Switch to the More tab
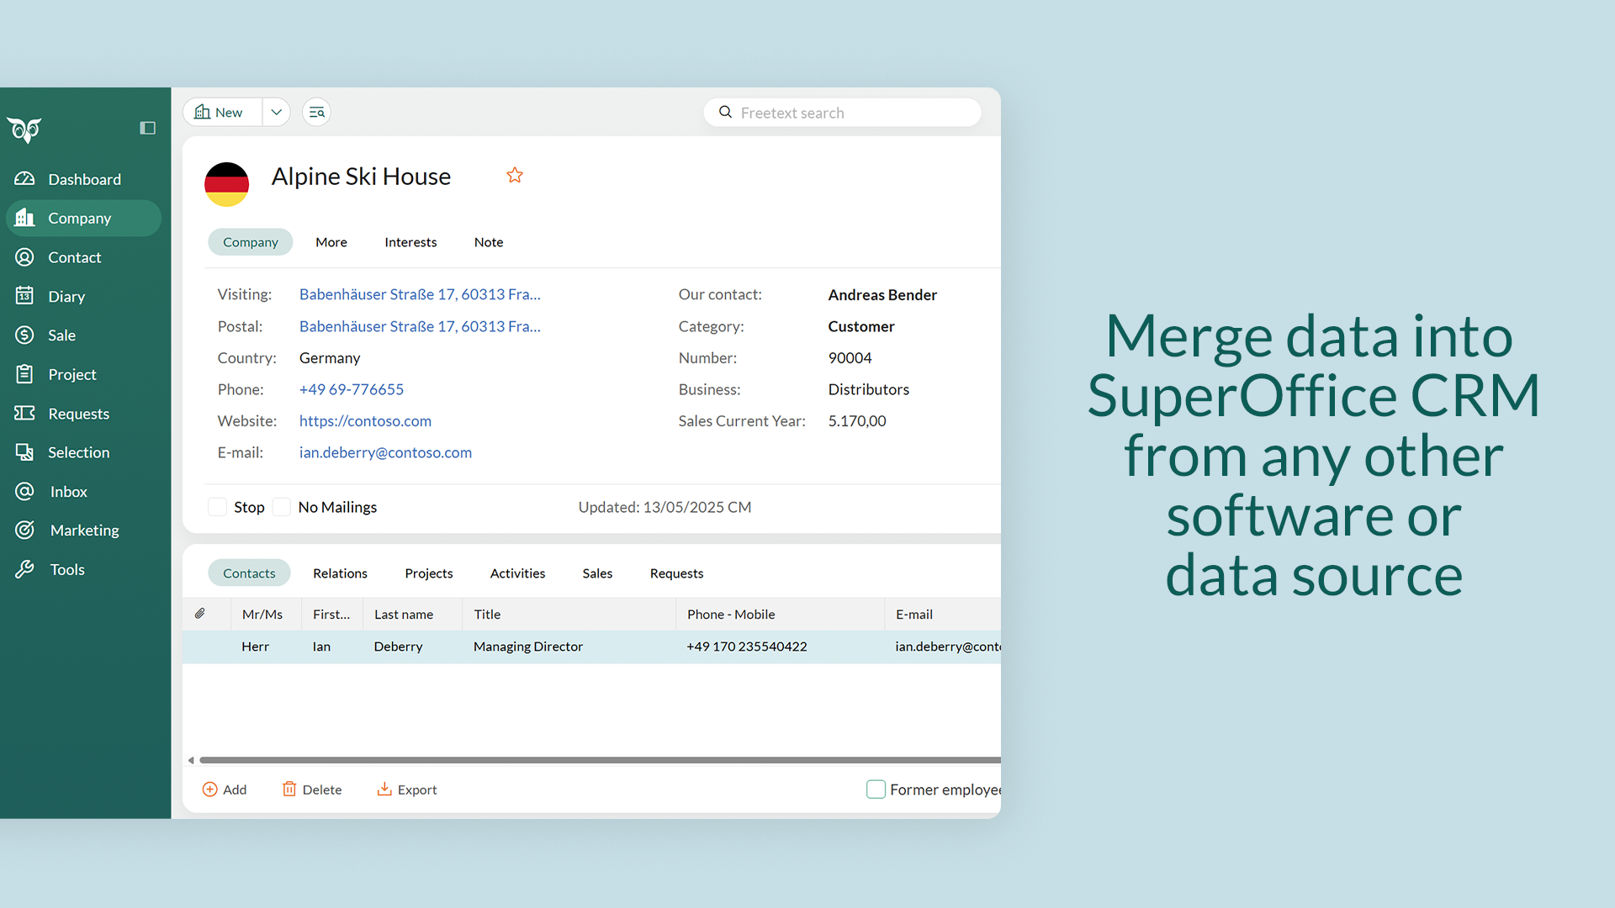This screenshot has width=1615, height=908. coord(331,242)
